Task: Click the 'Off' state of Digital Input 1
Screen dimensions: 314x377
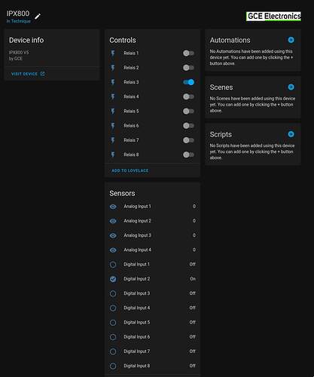Action: [193, 265]
